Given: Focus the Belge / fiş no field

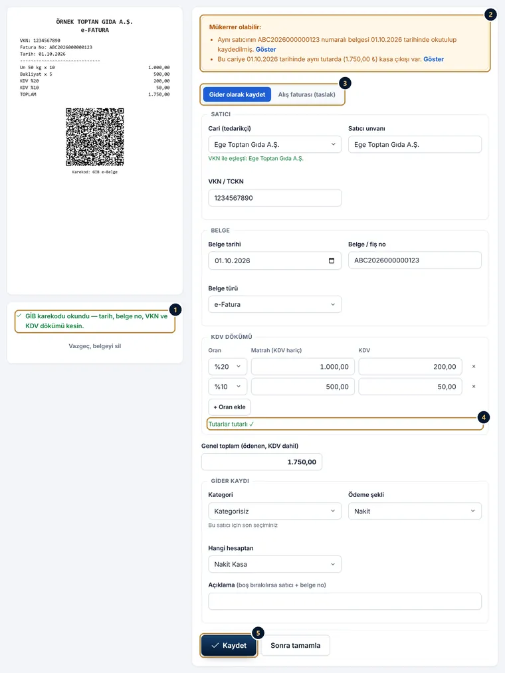Looking at the screenshot, I should pyautogui.click(x=415, y=260).
